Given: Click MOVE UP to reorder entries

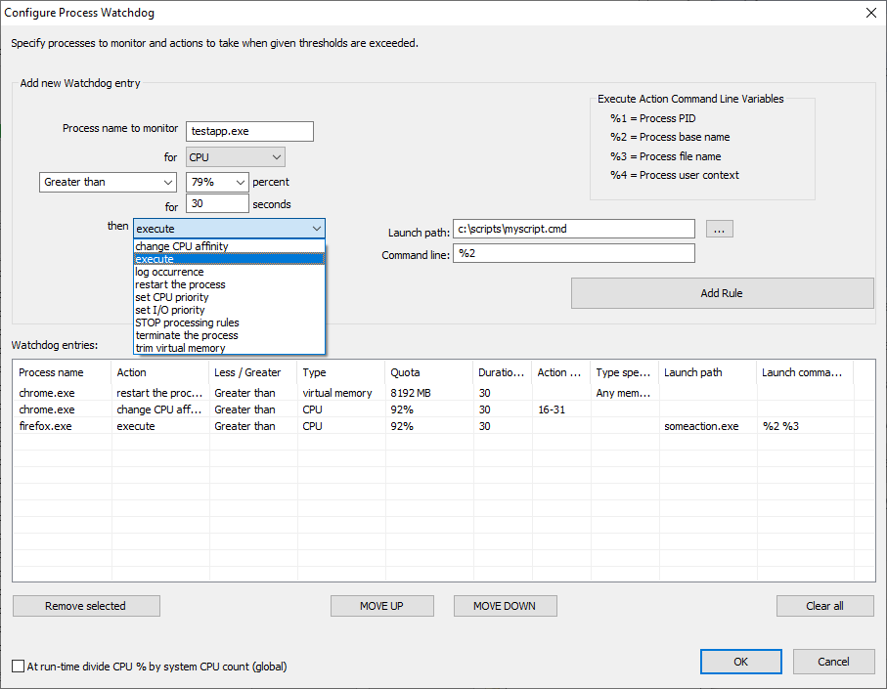Looking at the screenshot, I should pos(381,605).
